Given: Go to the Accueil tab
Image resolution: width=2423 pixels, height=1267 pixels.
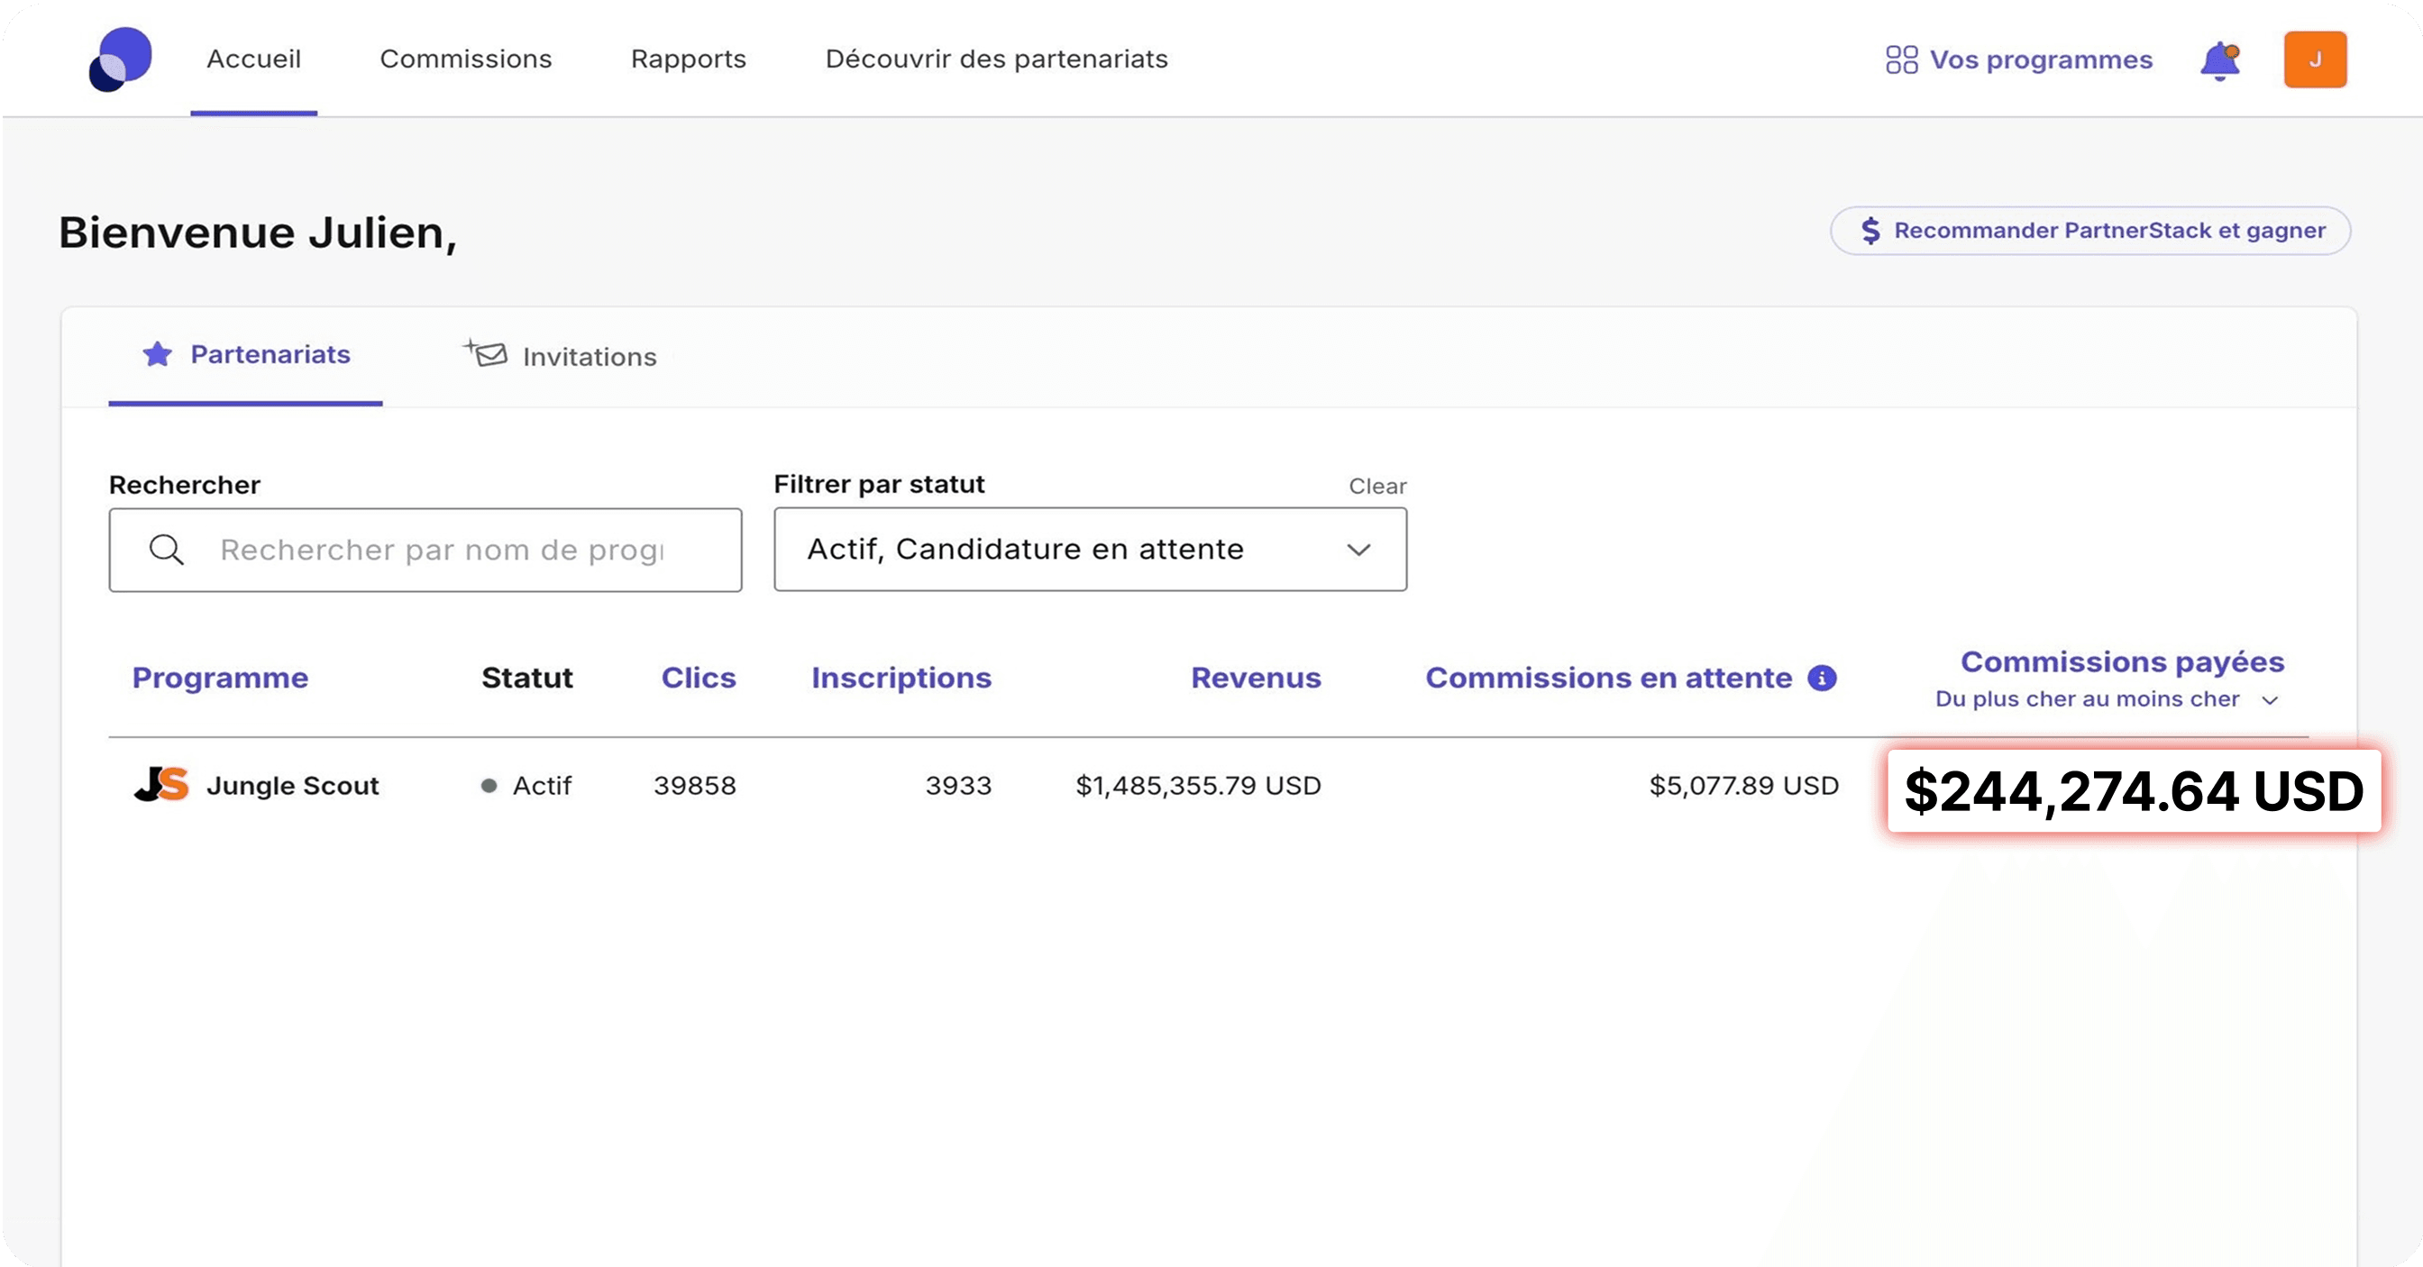Looking at the screenshot, I should (x=254, y=59).
